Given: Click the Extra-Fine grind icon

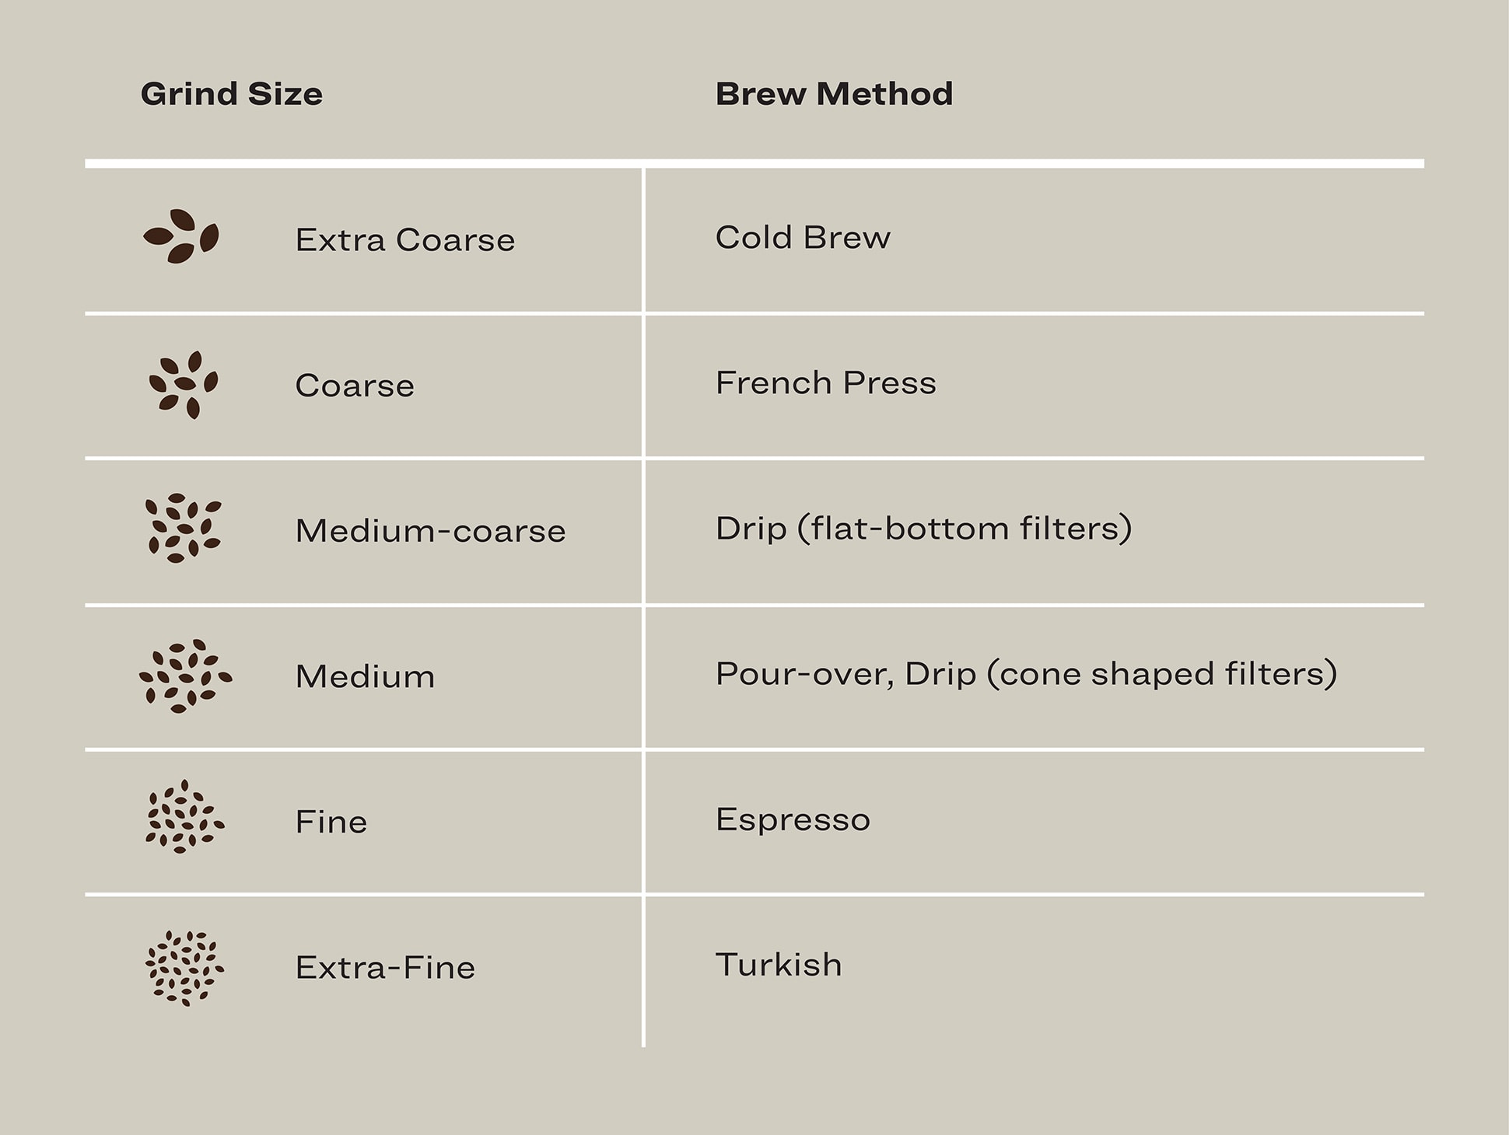Looking at the screenshot, I should 184,969.
